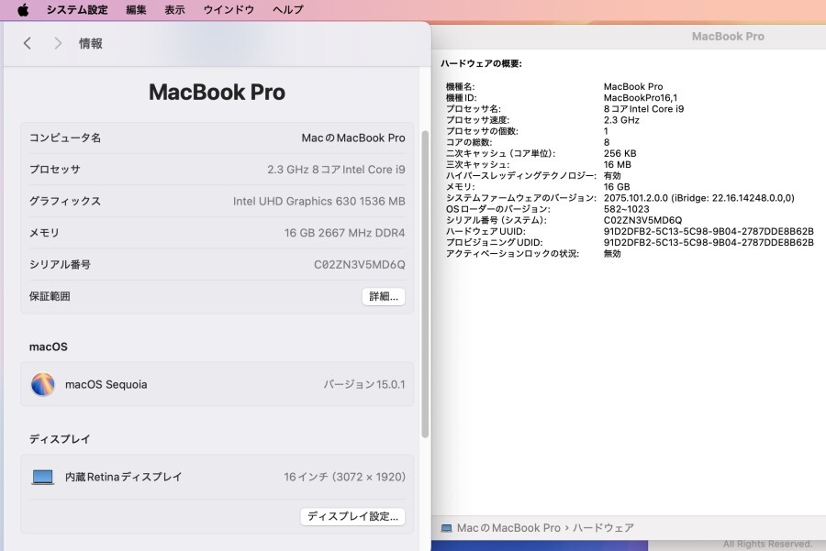Click 16 GB memory value in system report
This screenshot has height=551, width=826.
617,187
